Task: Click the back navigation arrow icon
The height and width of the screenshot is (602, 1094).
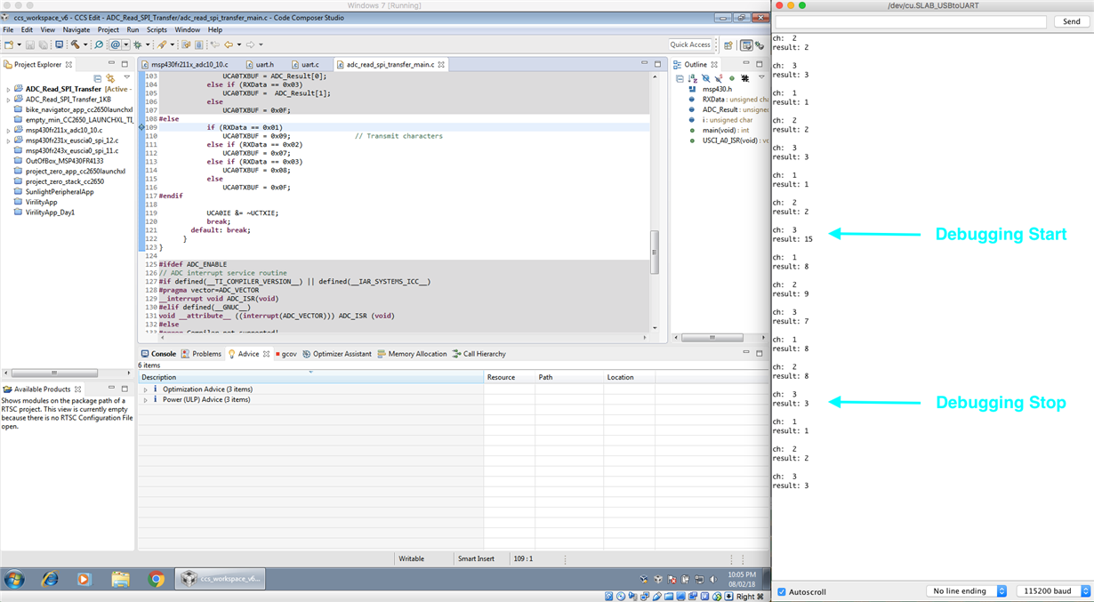Action: coord(229,44)
